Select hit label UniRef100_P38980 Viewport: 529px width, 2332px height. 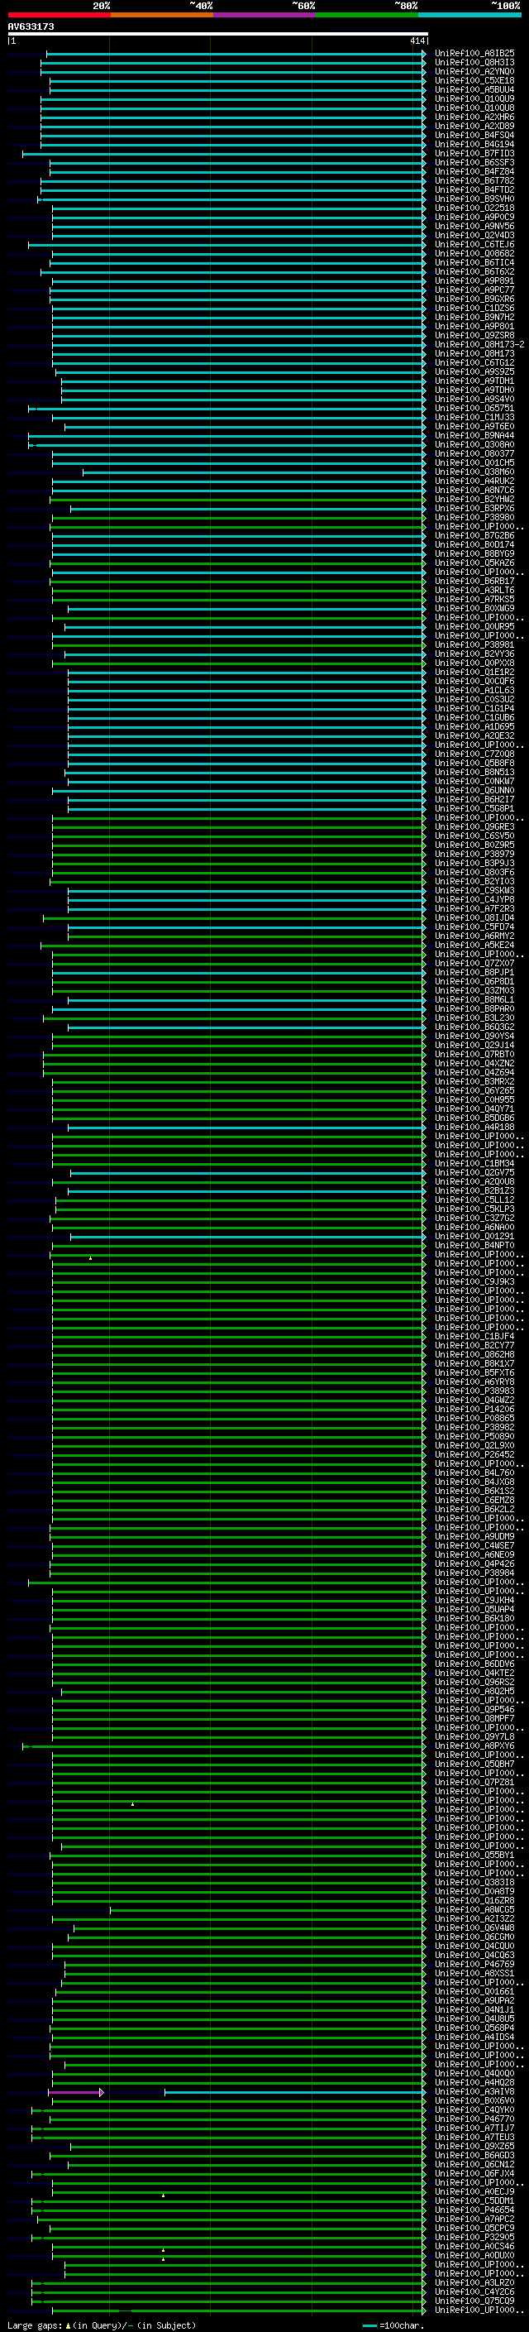click(x=474, y=518)
